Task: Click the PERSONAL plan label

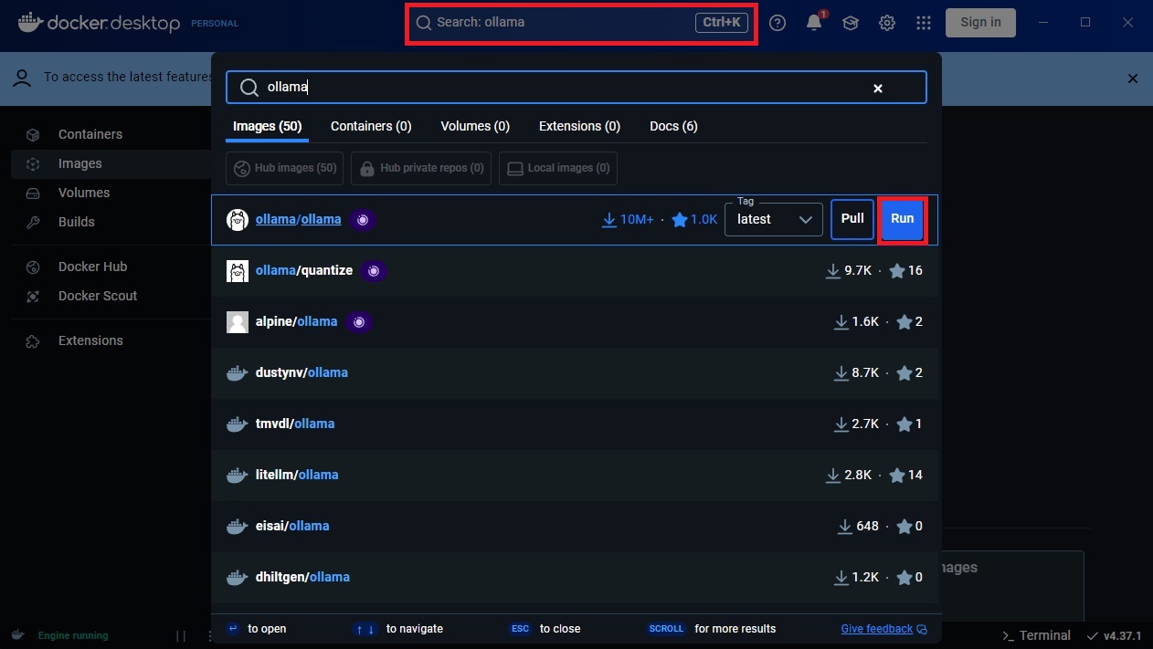Action: point(215,24)
